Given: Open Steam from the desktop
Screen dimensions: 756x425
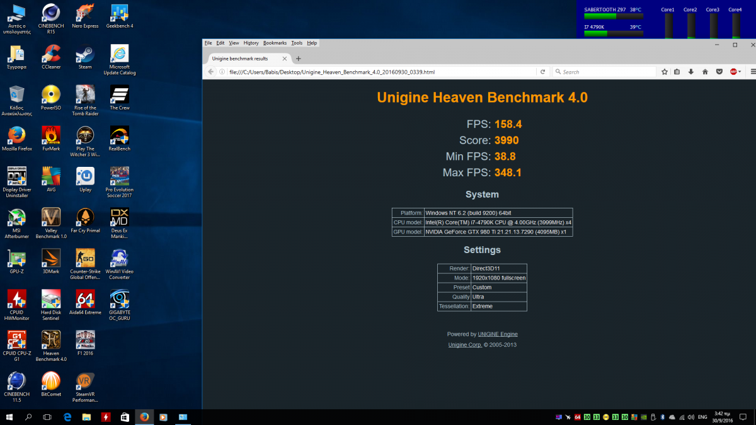Looking at the screenshot, I should (x=85, y=57).
